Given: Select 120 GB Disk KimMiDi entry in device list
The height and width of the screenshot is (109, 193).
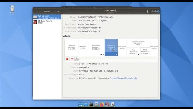Looking at the screenshot, I should pyautogui.click(x=47, y=17).
